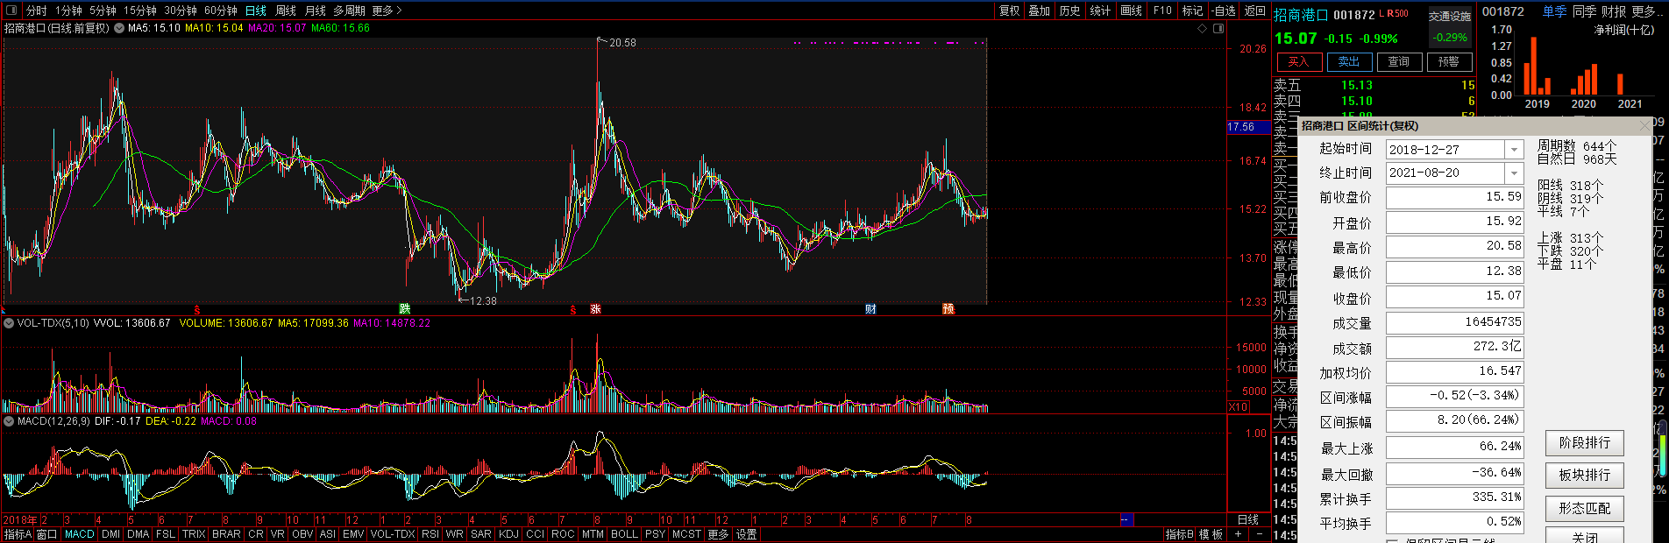Viewport: 1669px width, 543px height.
Task: Click the 标记 toolbar button
Action: click(x=1193, y=11)
